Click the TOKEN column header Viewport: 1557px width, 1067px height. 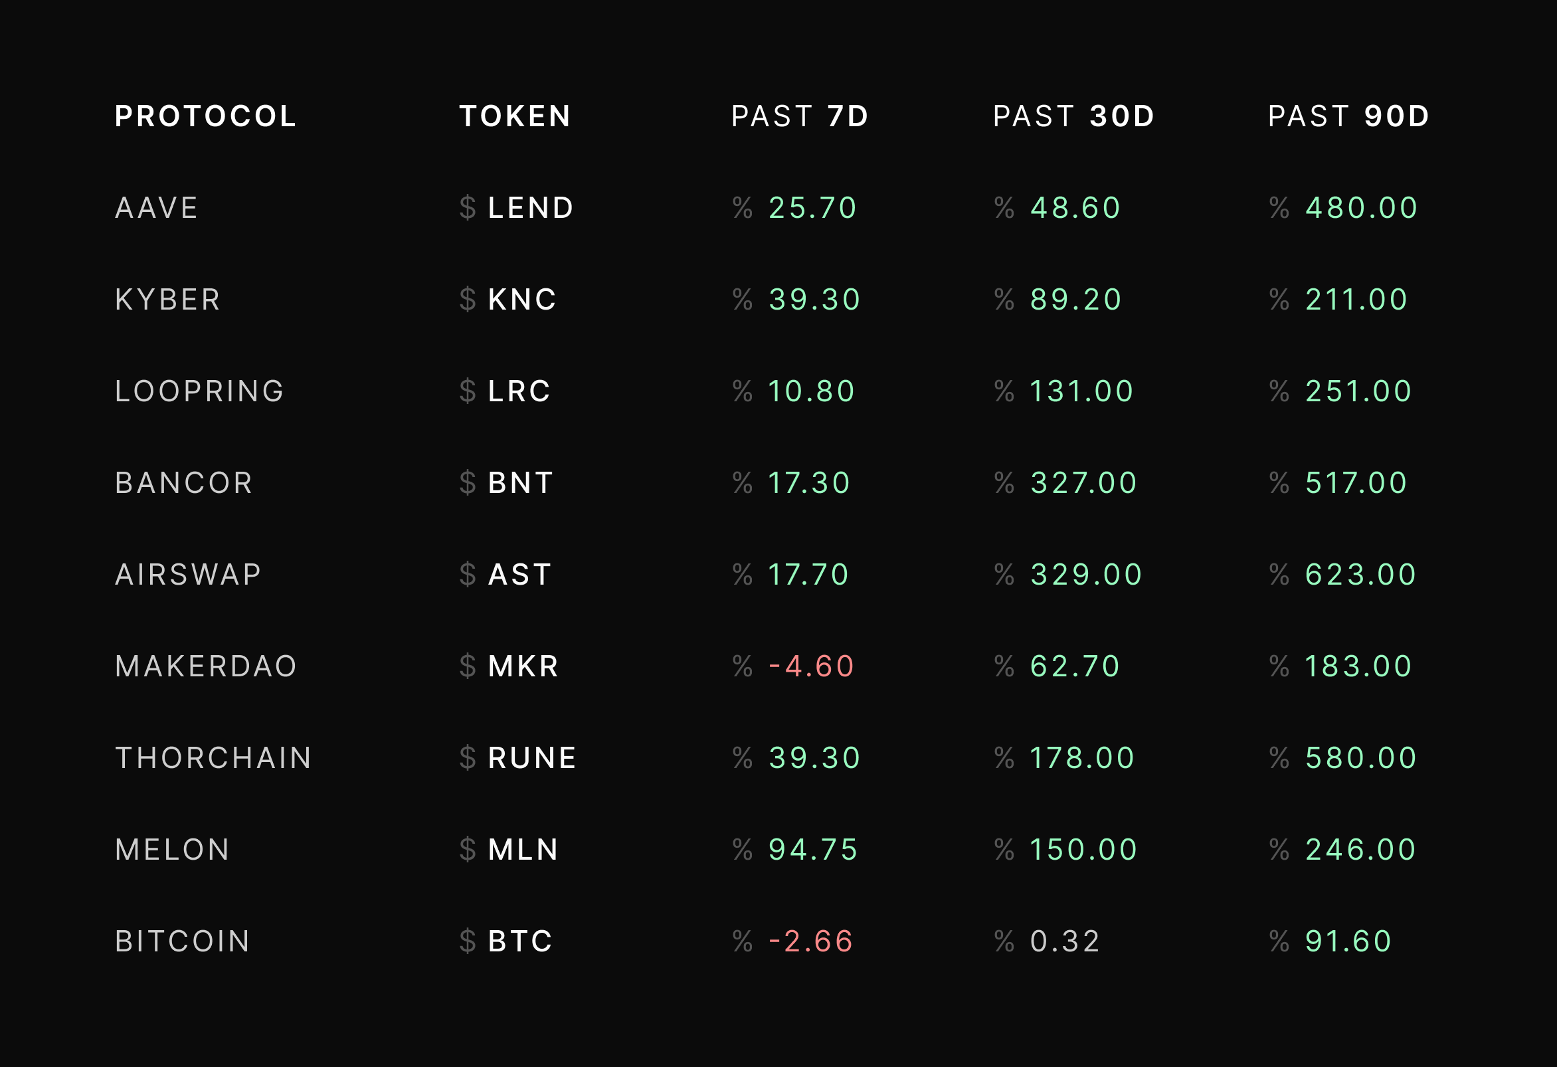[515, 117]
